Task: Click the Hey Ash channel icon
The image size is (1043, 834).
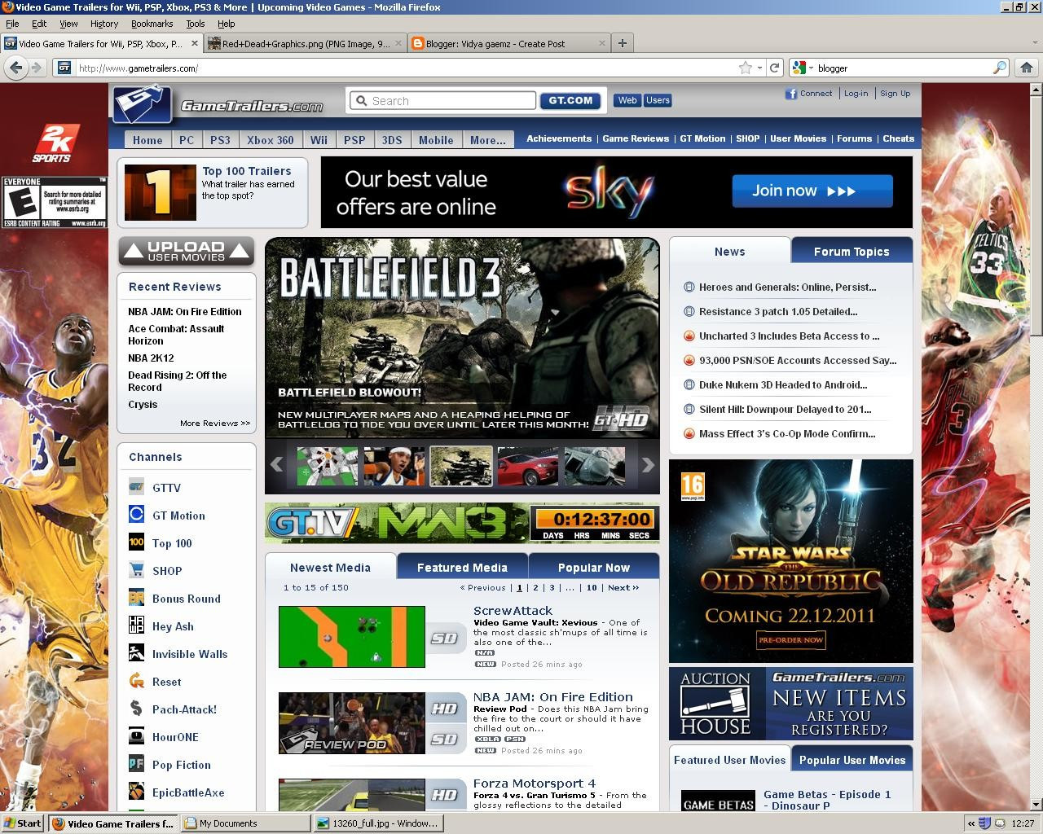Action: pos(136,625)
